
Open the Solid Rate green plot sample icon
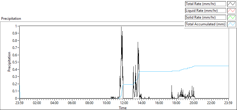point(231,17)
